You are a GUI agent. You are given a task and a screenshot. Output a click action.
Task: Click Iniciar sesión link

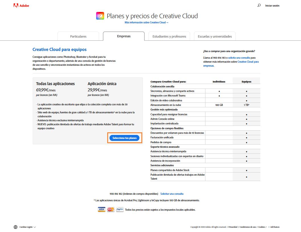coord(272,6)
